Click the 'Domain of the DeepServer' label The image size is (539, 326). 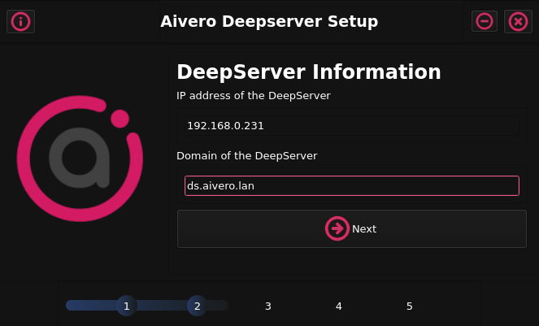coord(247,156)
